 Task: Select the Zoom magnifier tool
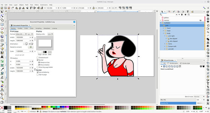[2, 98]
